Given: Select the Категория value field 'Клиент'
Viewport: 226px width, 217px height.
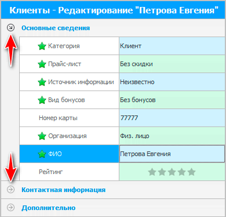Looking at the screenshot, I should pos(172,46).
